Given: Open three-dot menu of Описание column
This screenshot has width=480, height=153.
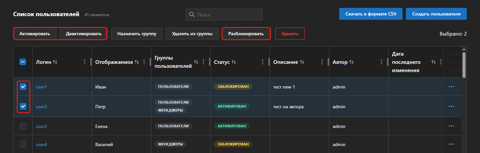Looking at the screenshot, I should coord(322,62).
